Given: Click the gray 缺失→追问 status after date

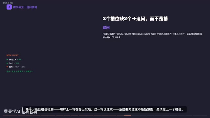Looking at the screenshot, I should [20, 67].
